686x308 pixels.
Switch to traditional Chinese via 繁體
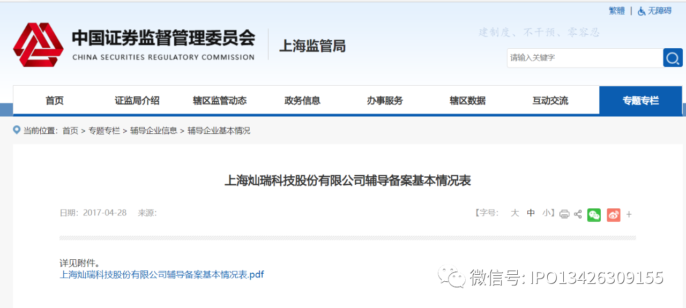(x=617, y=11)
